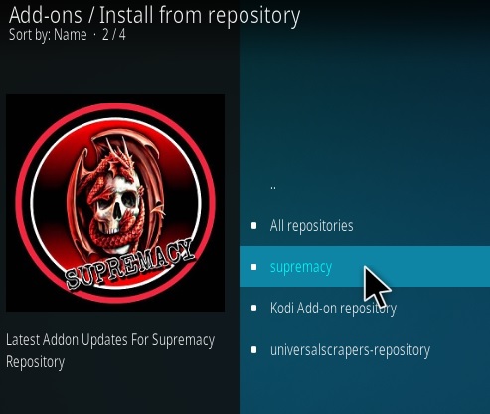Click the bullet icon beside Kodi Add-on repository

pyautogui.click(x=254, y=309)
